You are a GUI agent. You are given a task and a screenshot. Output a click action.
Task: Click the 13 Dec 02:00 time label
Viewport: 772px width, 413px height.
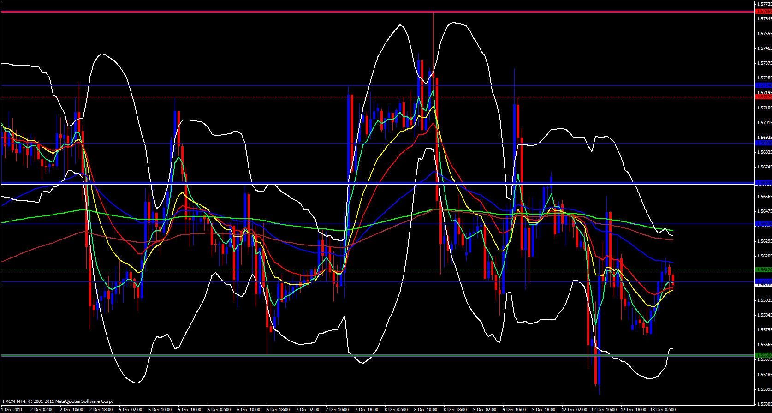coord(663,410)
